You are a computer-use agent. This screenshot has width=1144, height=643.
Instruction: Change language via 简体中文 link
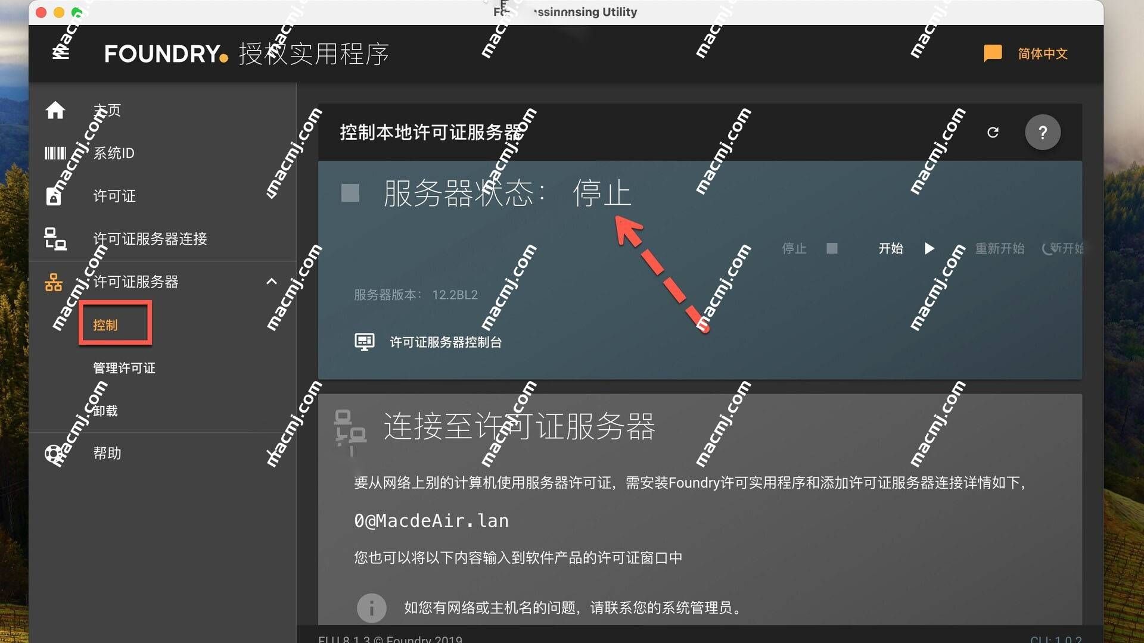1042,54
